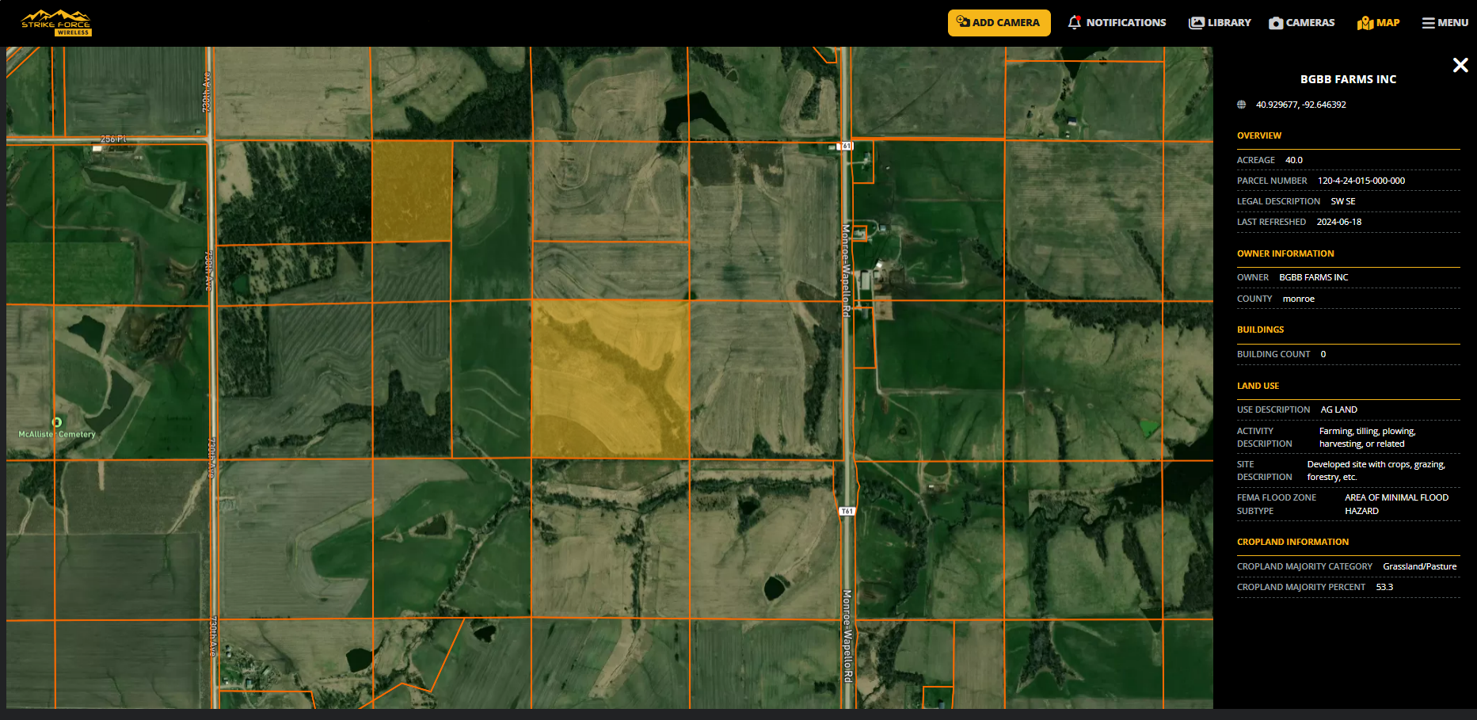
Task: Click the Strike Force Wireless logo
Action: pos(55,23)
